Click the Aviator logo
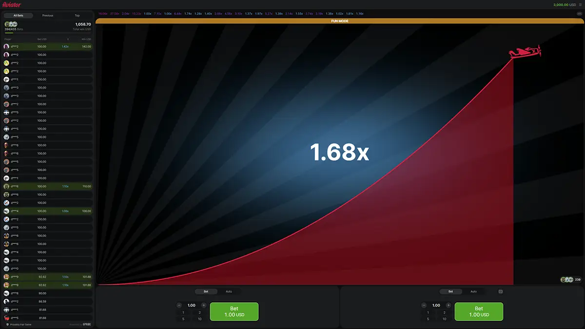 tap(12, 4)
